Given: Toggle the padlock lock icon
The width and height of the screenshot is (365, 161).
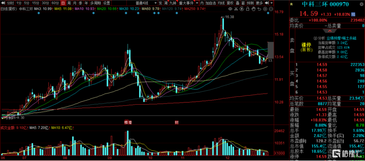Looking at the screenshot, I should point(248,9).
